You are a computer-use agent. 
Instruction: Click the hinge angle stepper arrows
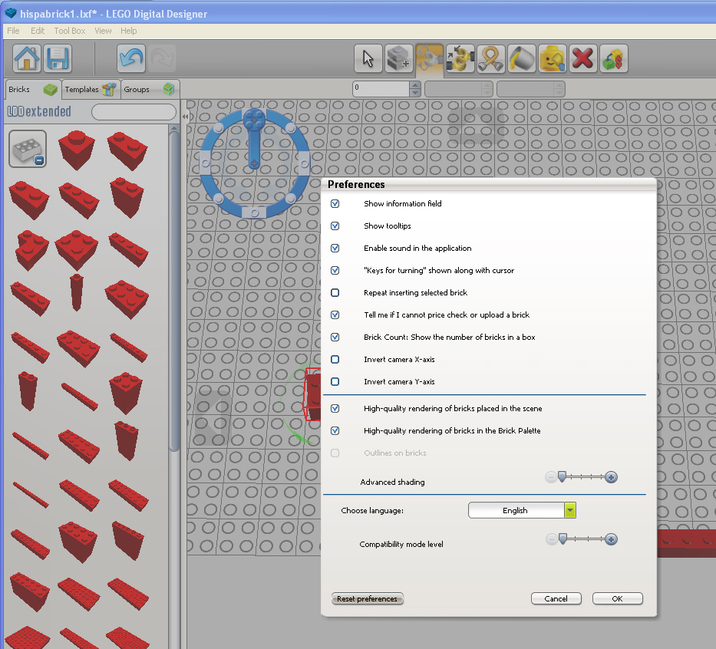[415, 89]
